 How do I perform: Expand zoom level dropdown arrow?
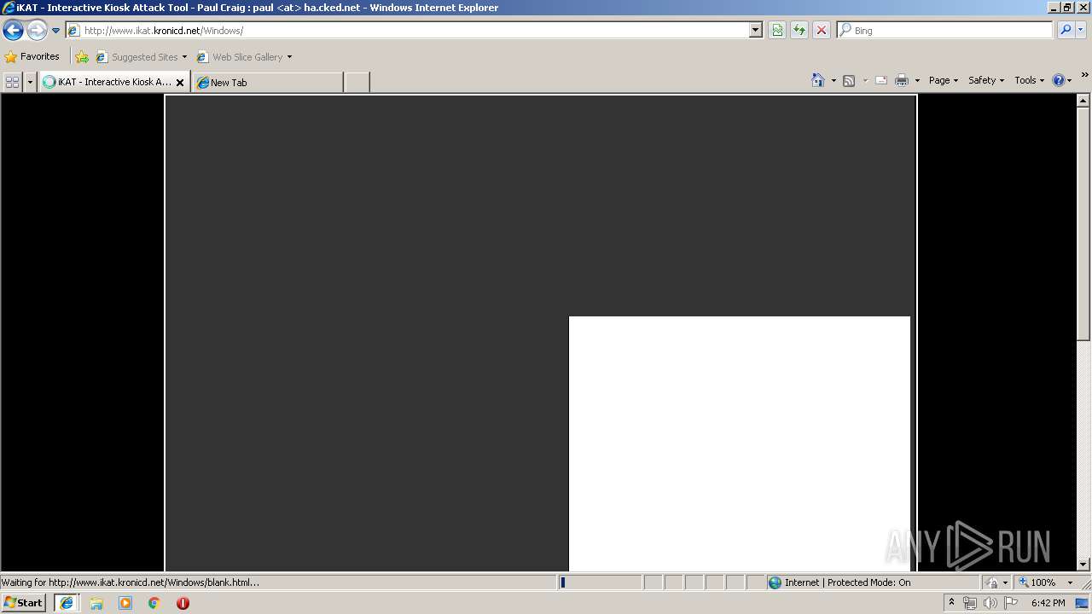(x=1070, y=582)
